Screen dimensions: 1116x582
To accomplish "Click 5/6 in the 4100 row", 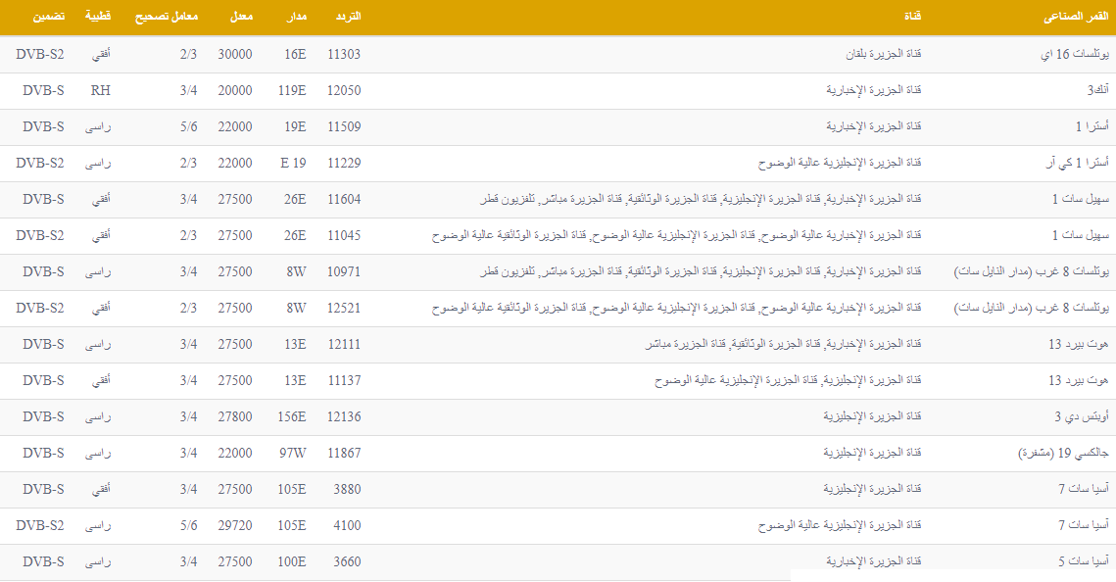I will [188, 526].
